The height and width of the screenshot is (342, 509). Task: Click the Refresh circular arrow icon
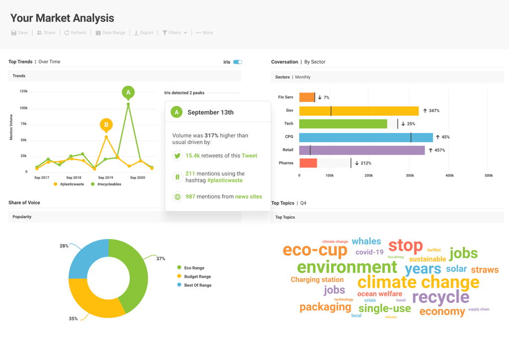(x=67, y=33)
